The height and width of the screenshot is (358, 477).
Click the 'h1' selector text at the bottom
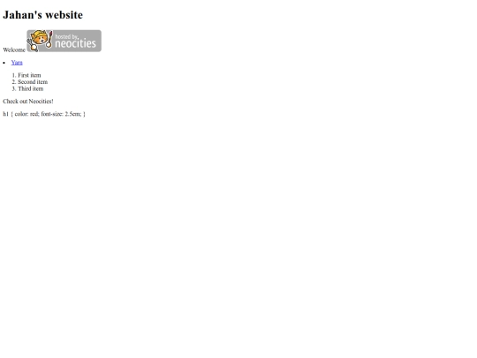(x=6, y=114)
